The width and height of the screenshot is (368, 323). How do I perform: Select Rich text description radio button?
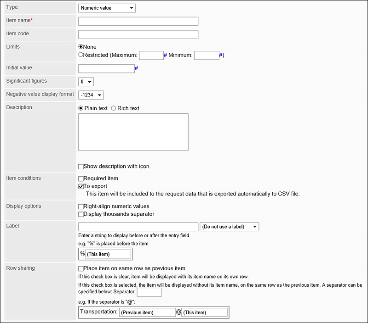[x=114, y=108]
